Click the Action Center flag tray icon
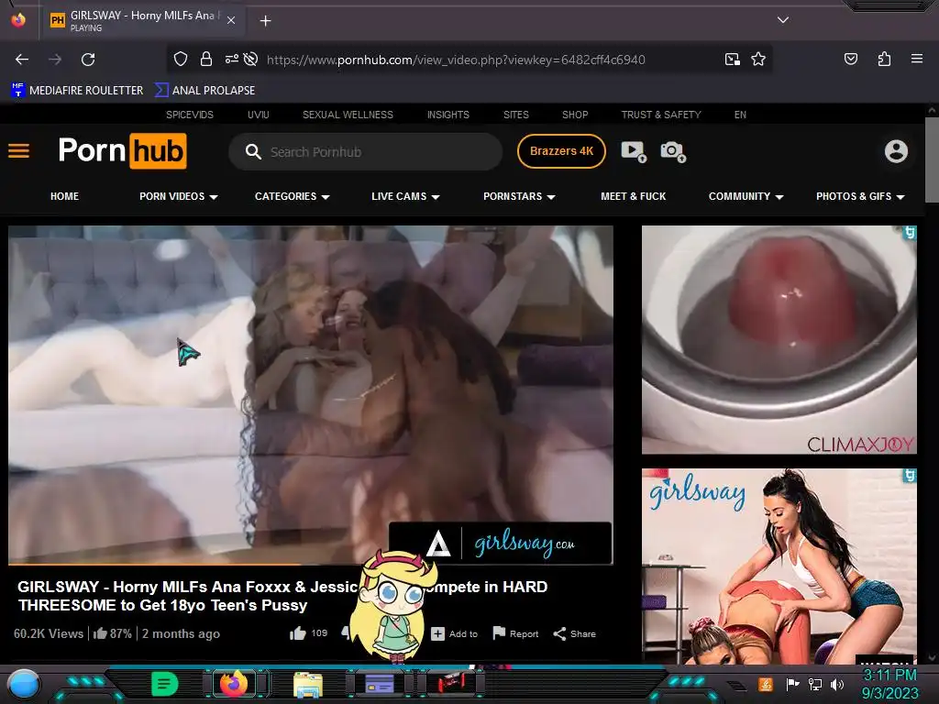 (792, 684)
